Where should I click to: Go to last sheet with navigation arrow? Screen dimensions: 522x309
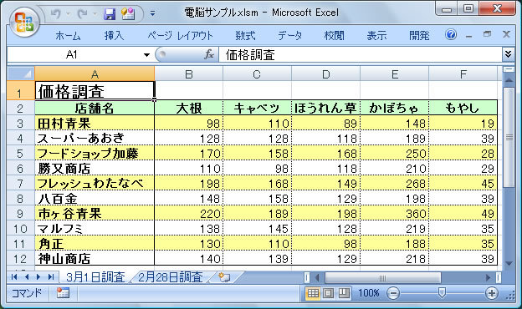(51, 276)
